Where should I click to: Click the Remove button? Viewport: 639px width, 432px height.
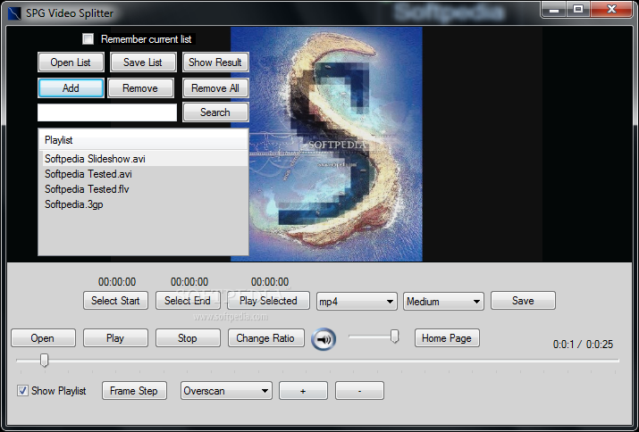click(x=140, y=88)
